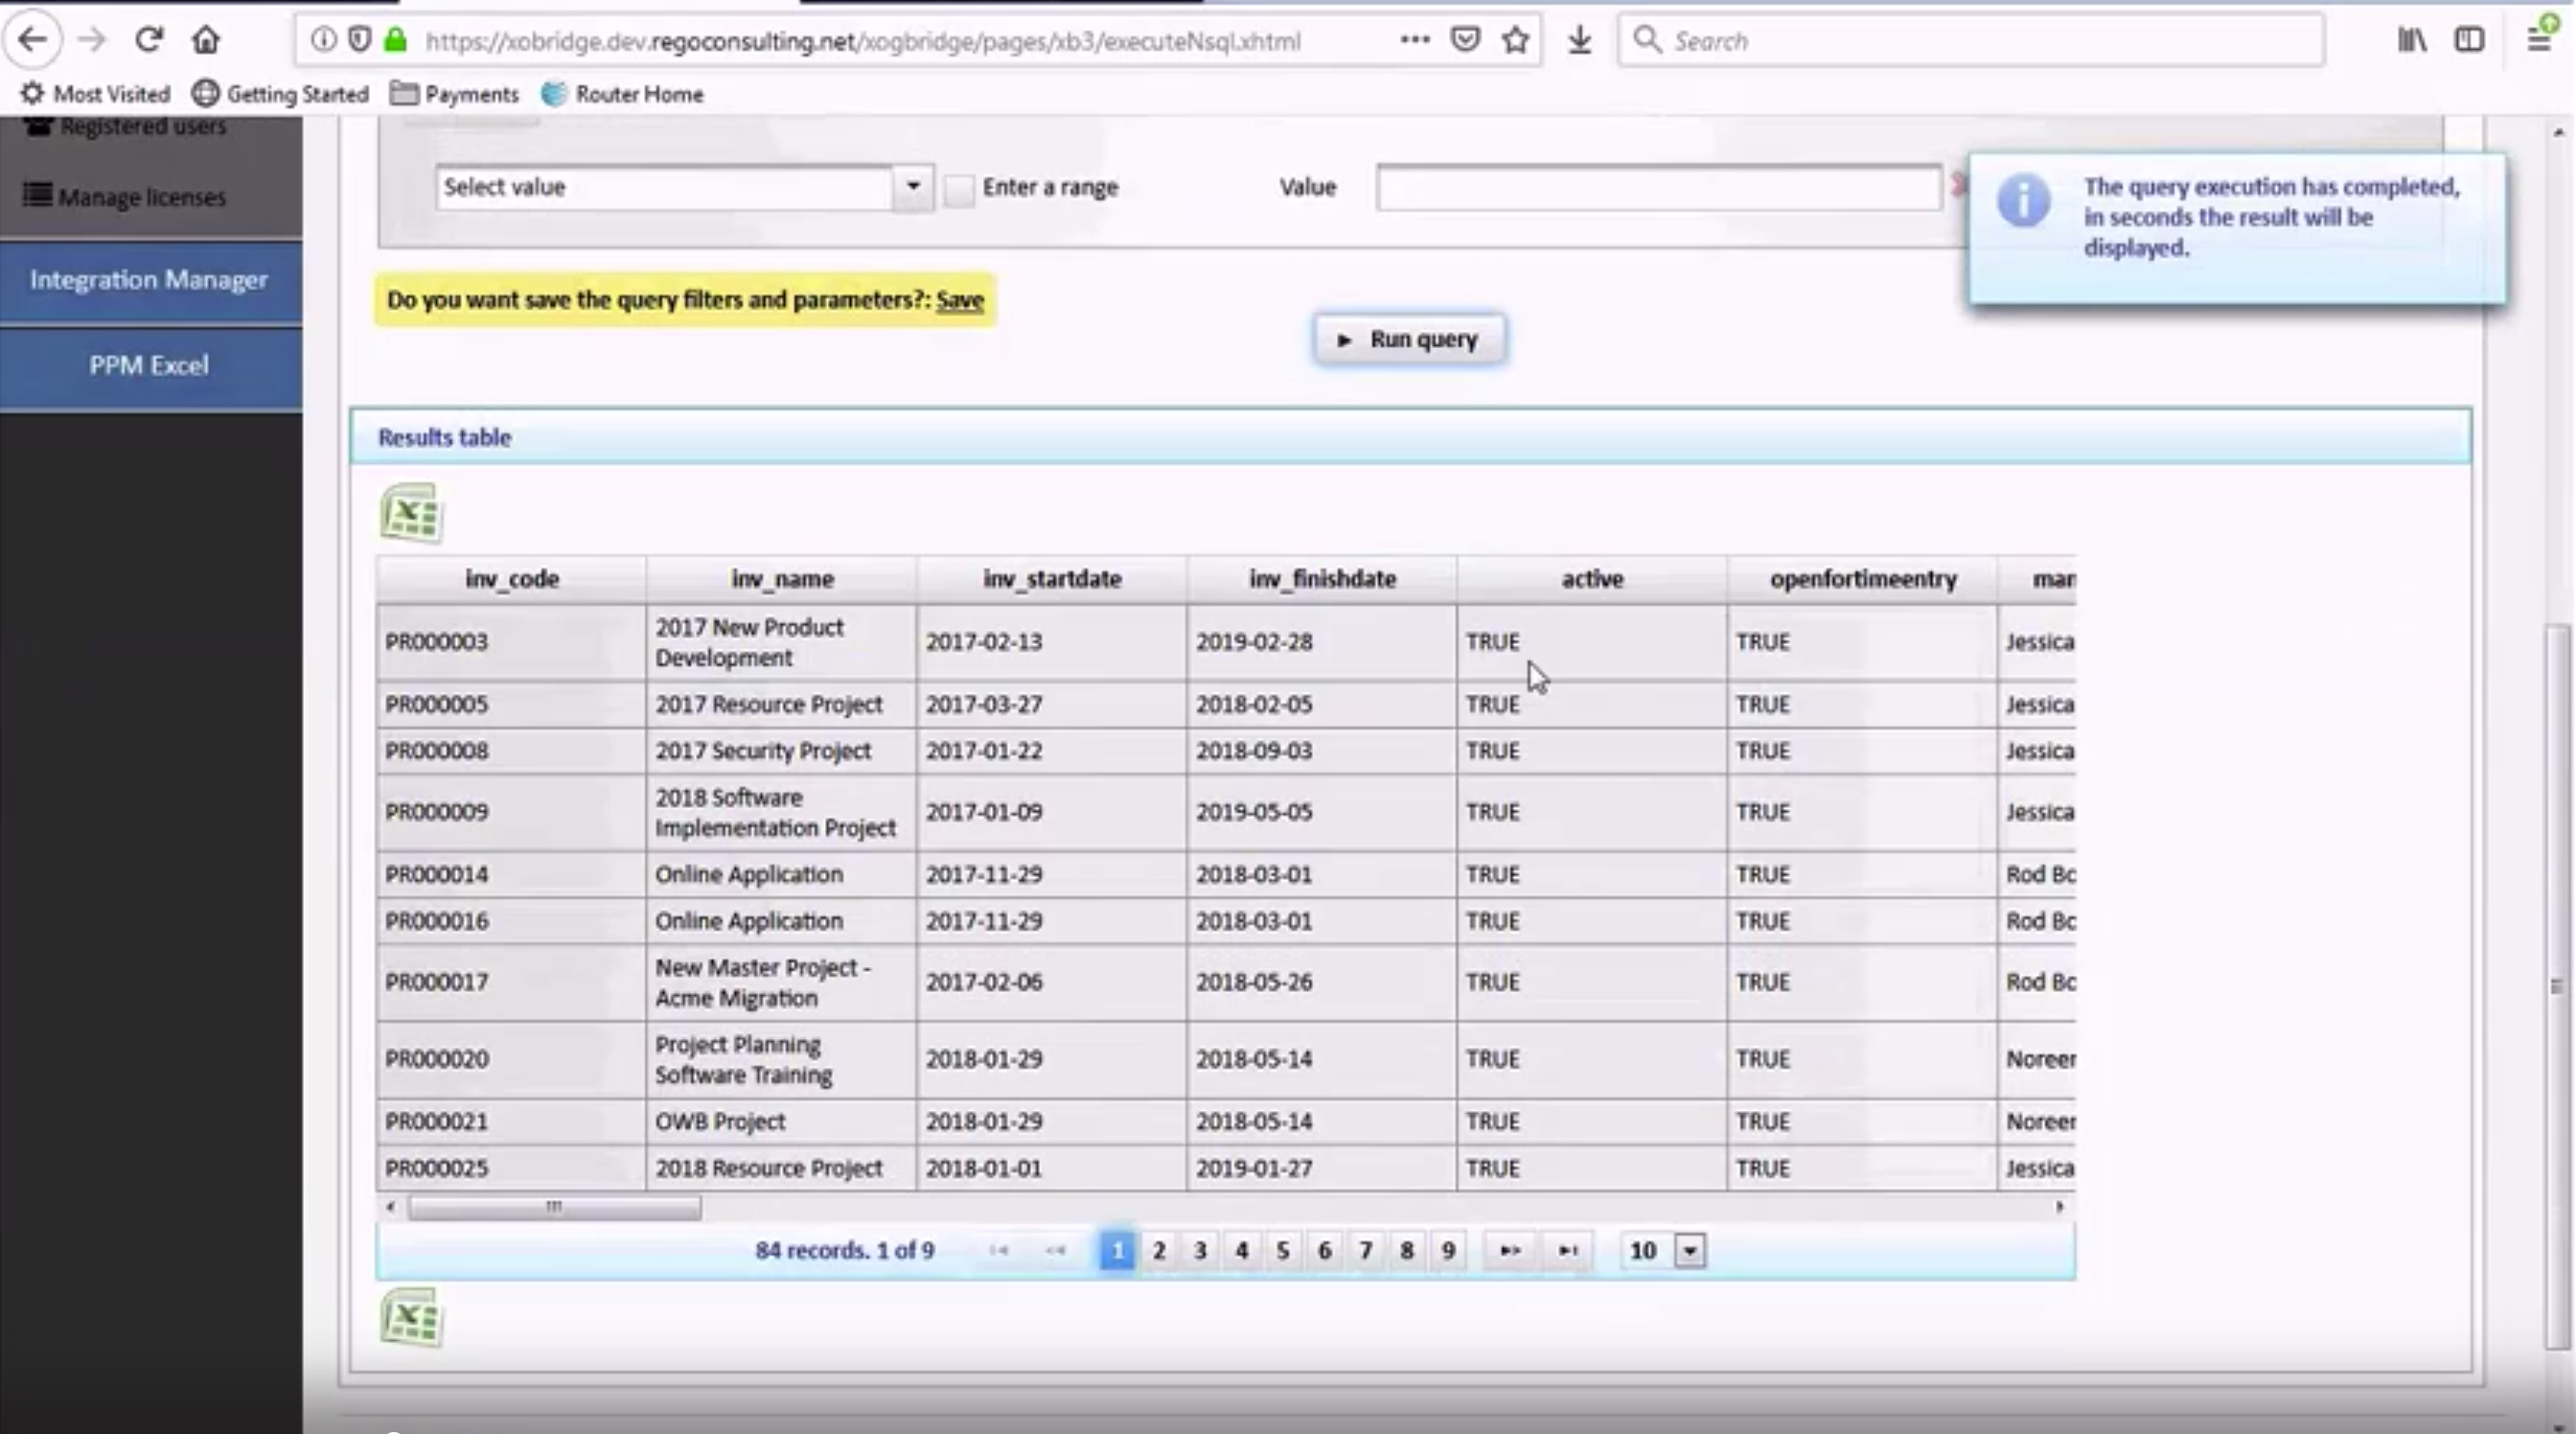Open the Select value dropdown
Image resolution: width=2576 pixels, height=1434 pixels.
point(911,187)
